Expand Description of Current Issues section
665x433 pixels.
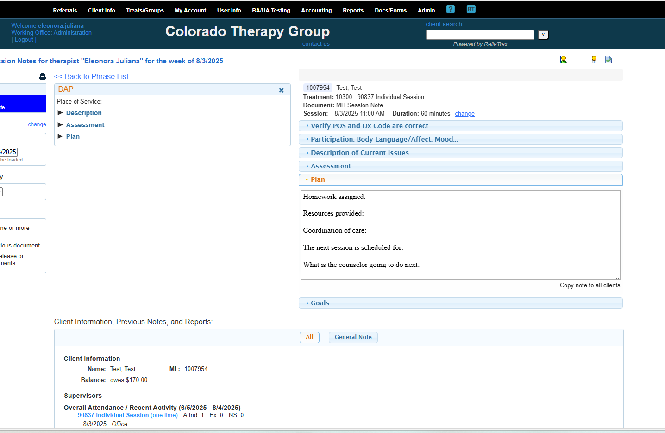click(359, 153)
